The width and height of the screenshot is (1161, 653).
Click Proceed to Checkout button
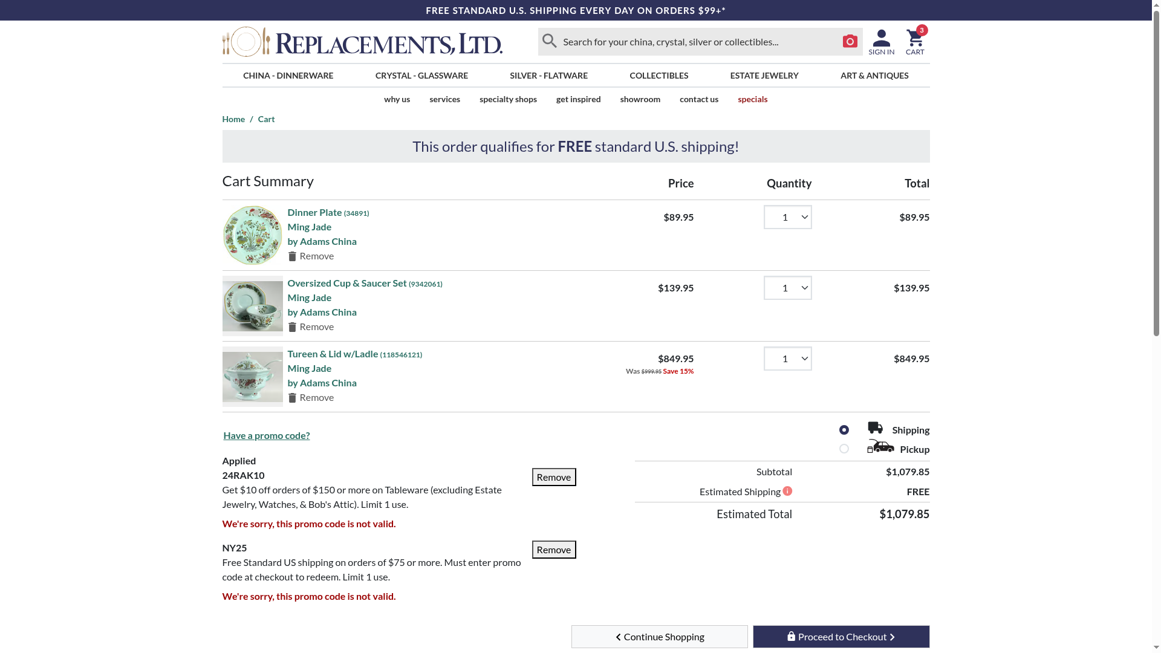(x=841, y=637)
